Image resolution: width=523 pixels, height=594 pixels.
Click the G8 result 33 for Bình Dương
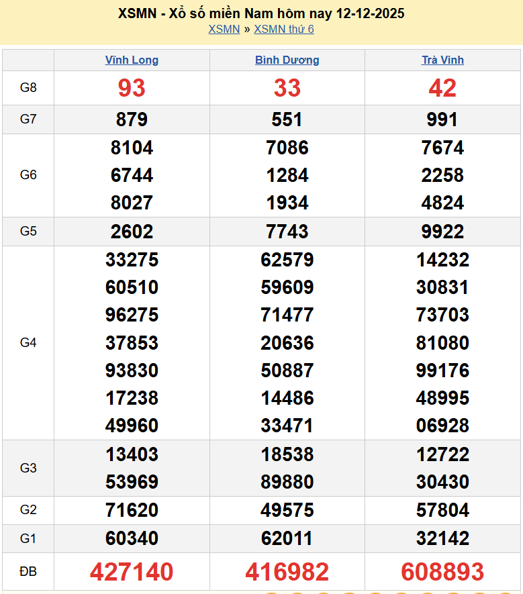tap(287, 88)
